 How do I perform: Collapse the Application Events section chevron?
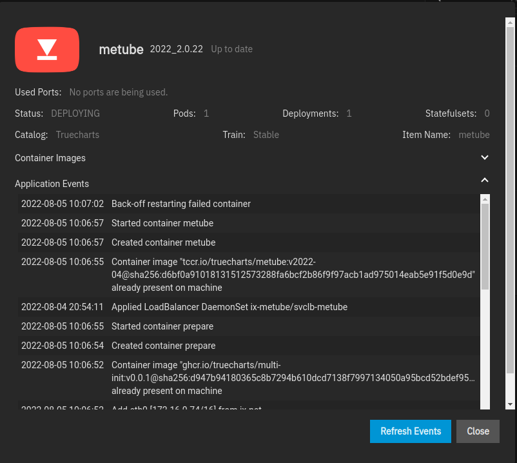[x=484, y=180]
